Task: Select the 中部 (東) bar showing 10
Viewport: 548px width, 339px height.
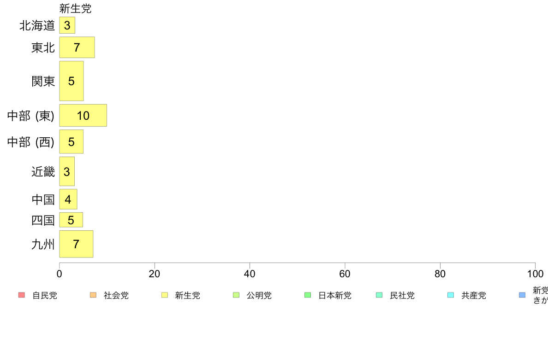Action: pos(83,115)
